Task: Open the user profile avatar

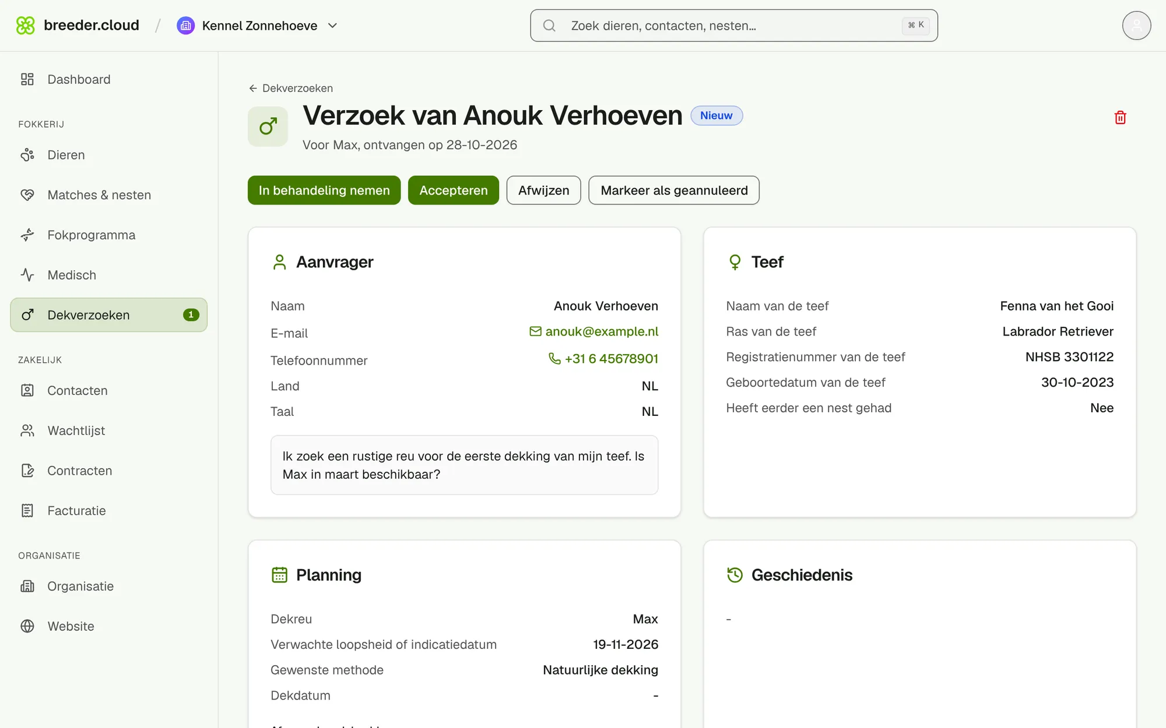Action: 1136,26
